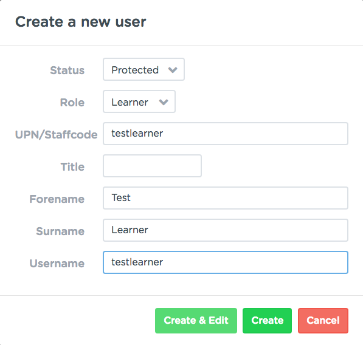The height and width of the screenshot is (345, 363).
Task: Focus the UPN/Staffcode input field
Action: point(226,134)
